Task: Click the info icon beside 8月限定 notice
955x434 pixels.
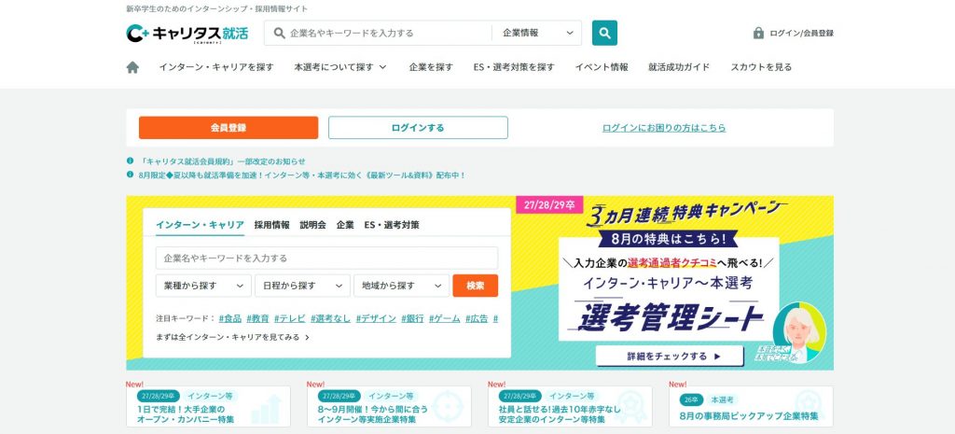Action: [x=131, y=175]
